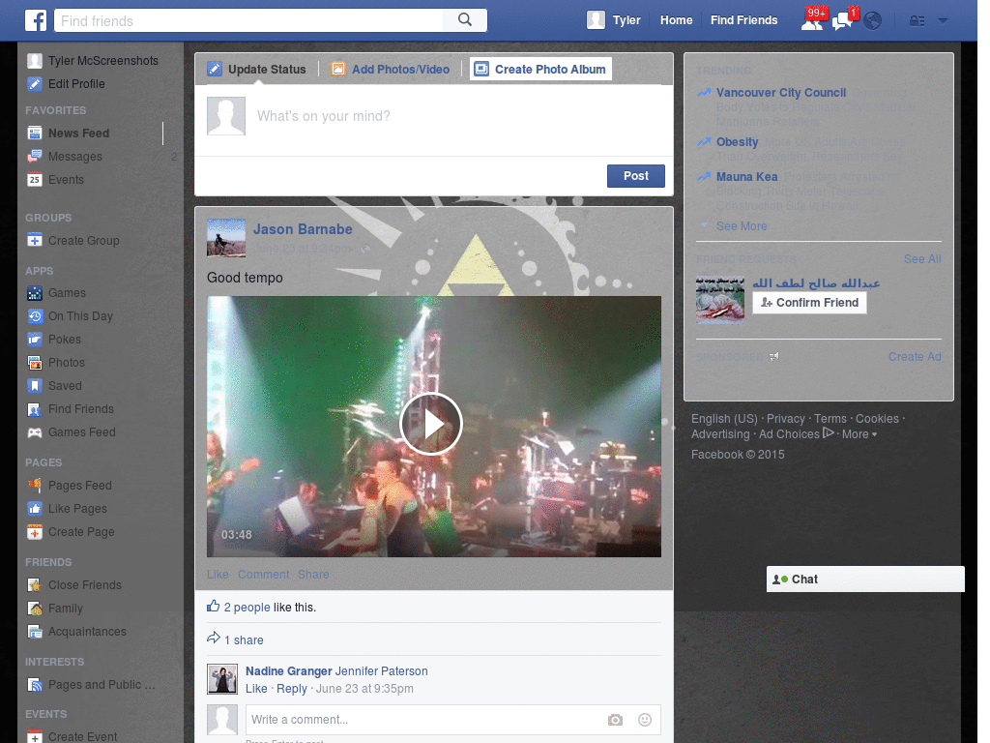Click Tyler profile picture in header
Image resolution: width=990 pixels, height=743 pixels.
[596, 20]
